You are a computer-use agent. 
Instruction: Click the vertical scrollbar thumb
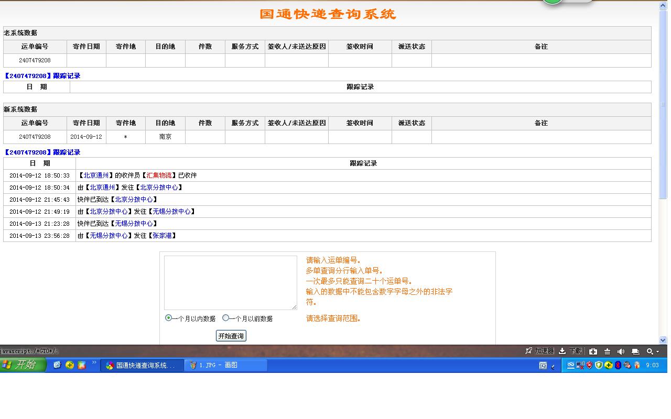663,104
